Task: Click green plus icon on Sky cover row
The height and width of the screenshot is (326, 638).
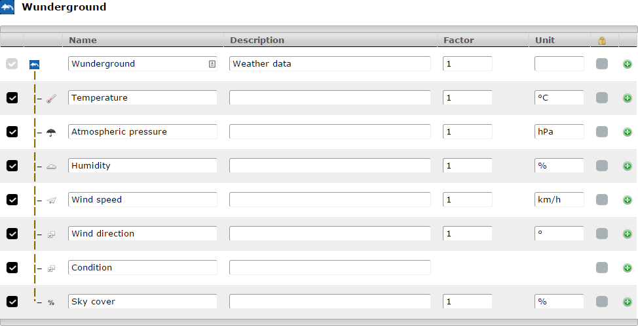Action: (628, 302)
